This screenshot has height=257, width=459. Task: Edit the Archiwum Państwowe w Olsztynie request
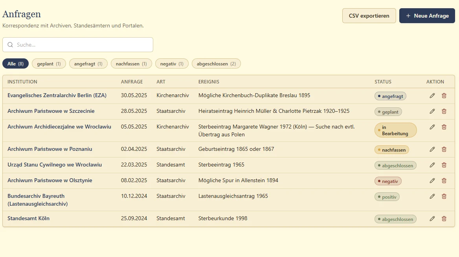pyautogui.click(x=432, y=181)
